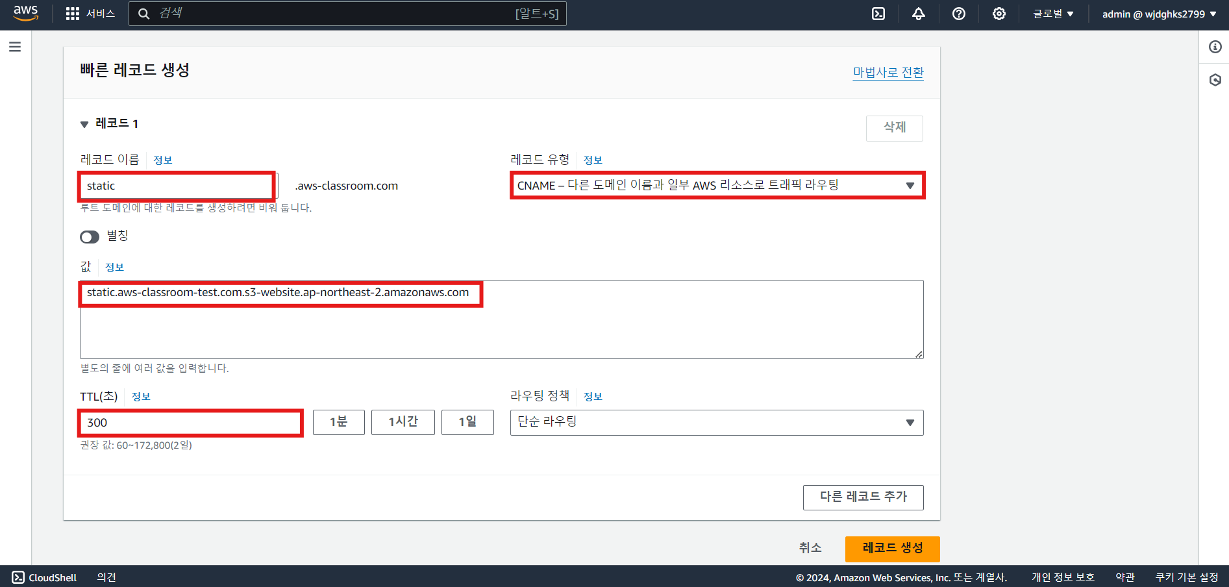Click the 마법사로 전환 link

point(888,72)
